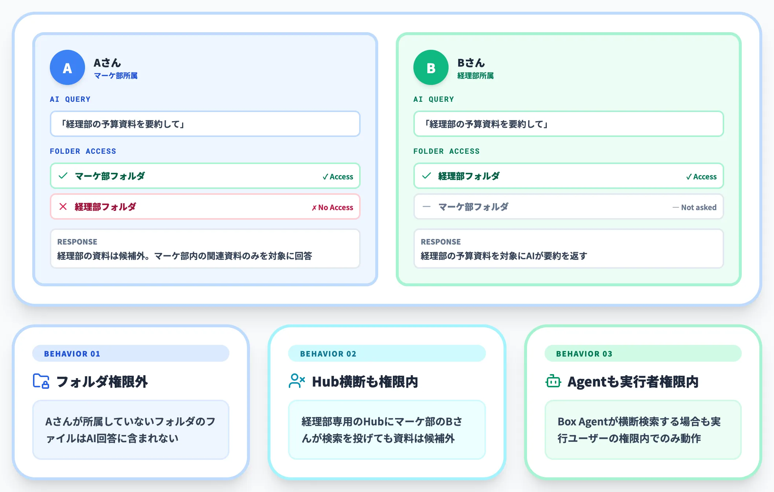Screen dimensions: 774x492
Task: Click the heading フォルダ権限外
Action: [x=102, y=381]
